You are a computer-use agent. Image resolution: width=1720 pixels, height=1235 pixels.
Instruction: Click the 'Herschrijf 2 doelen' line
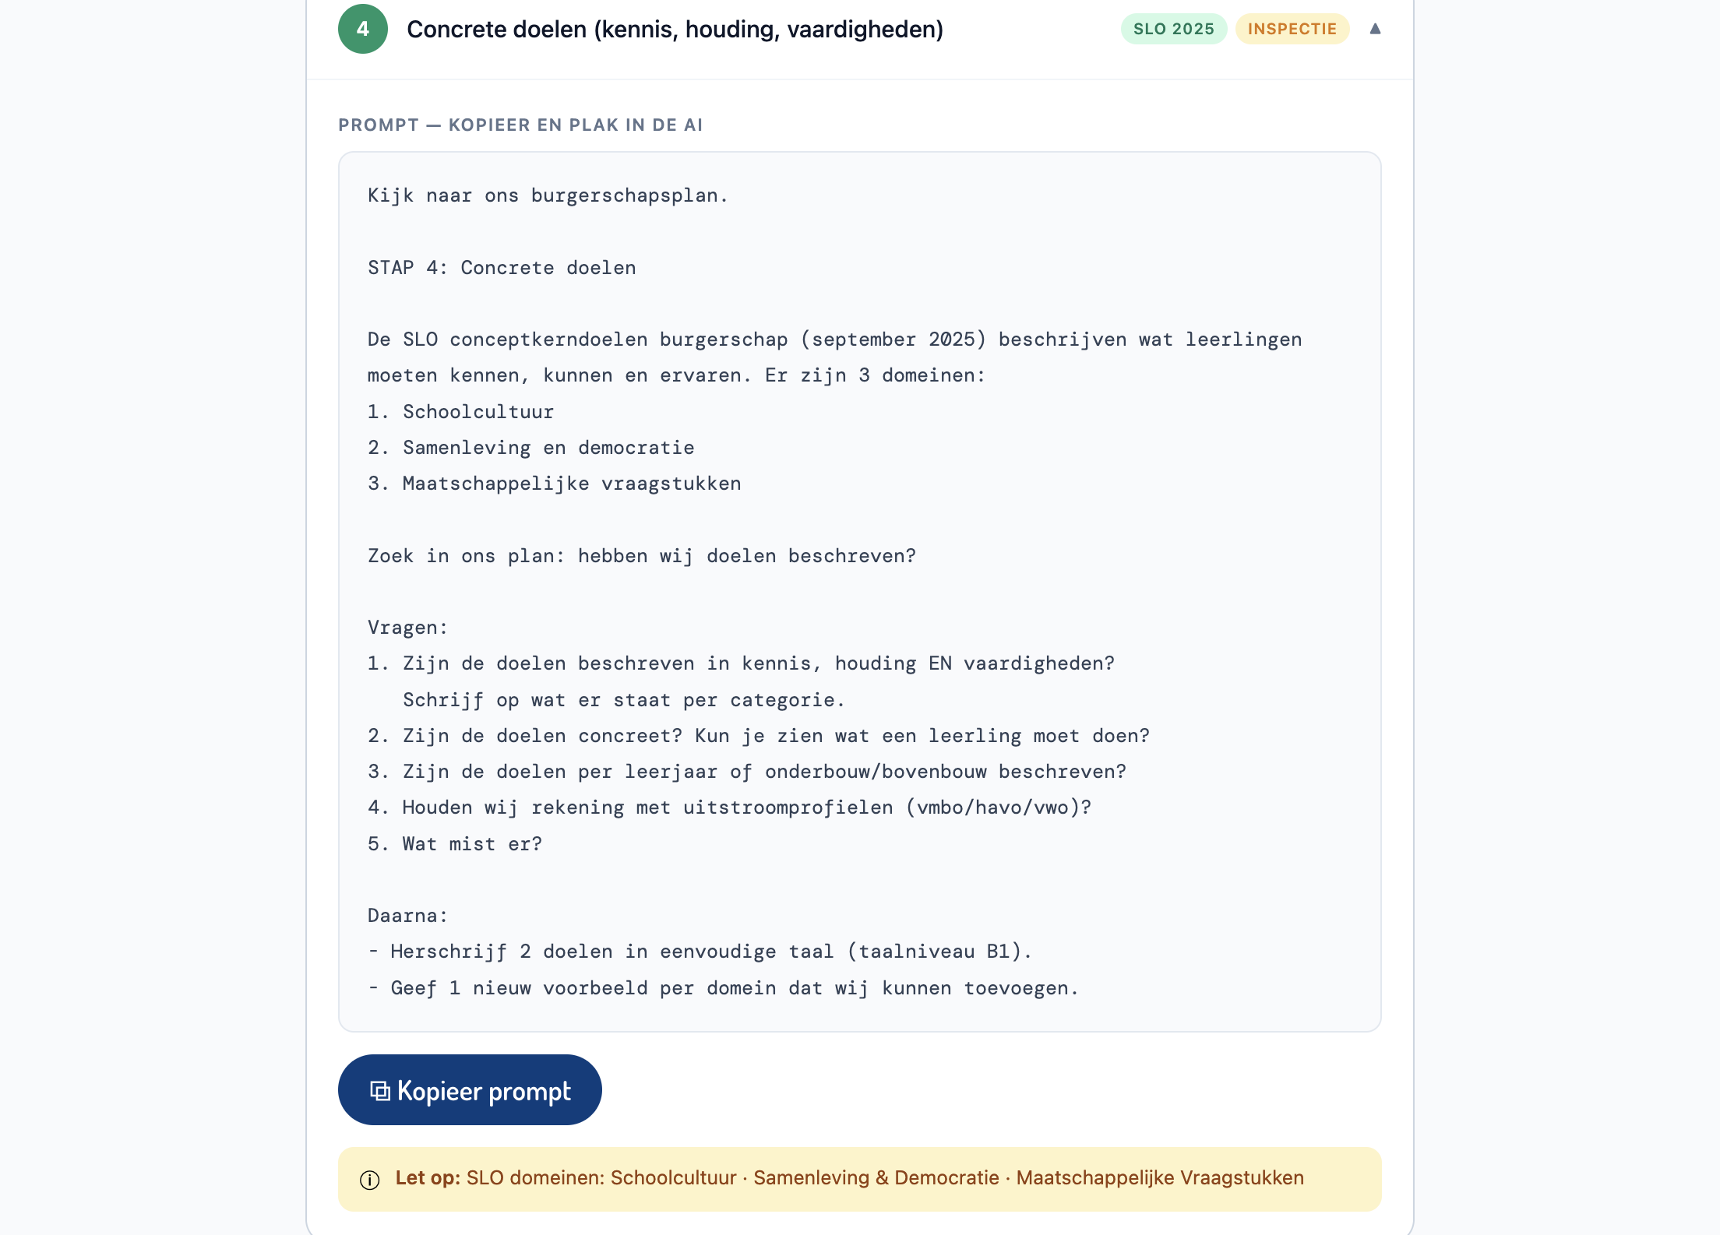699,952
